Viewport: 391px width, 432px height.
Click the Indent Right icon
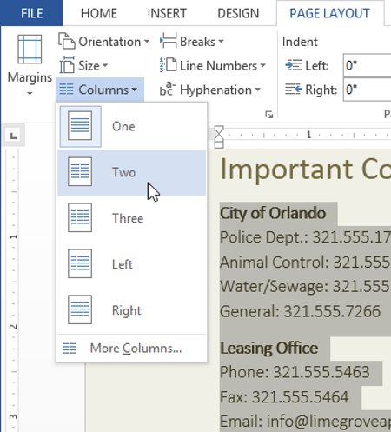click(x=294, y=90)
